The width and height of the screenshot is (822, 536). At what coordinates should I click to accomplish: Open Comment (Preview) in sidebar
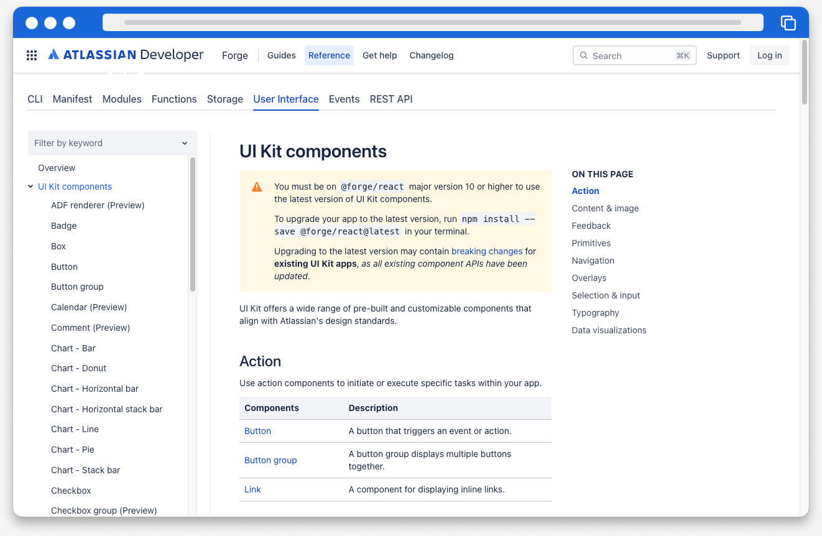pos(91,328)
